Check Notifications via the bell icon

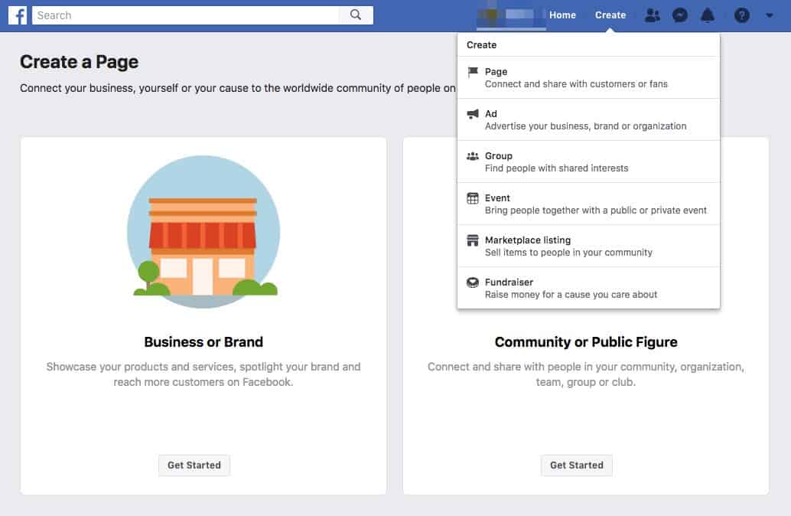pos(708,15)
